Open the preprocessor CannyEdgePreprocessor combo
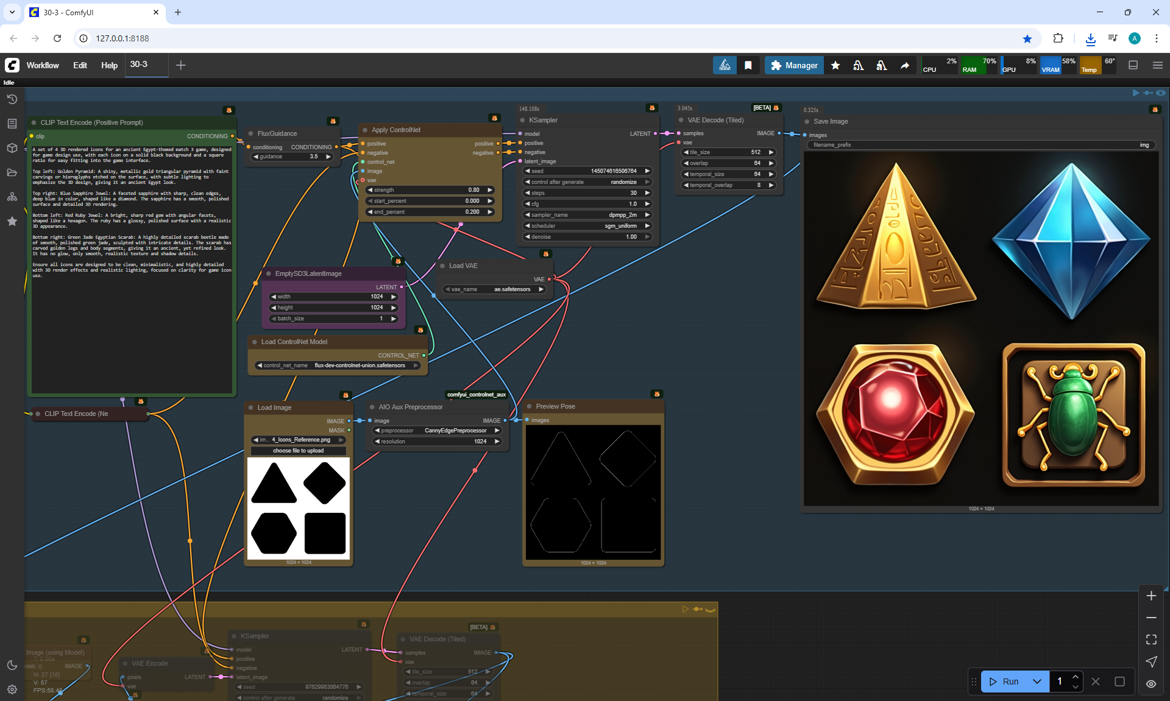Viewport: 1170px width, 701px height. 437,431
